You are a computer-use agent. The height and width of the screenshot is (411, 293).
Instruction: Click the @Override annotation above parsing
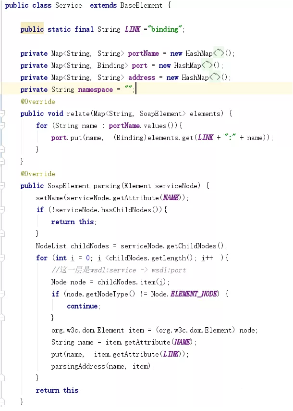[38, 174]
